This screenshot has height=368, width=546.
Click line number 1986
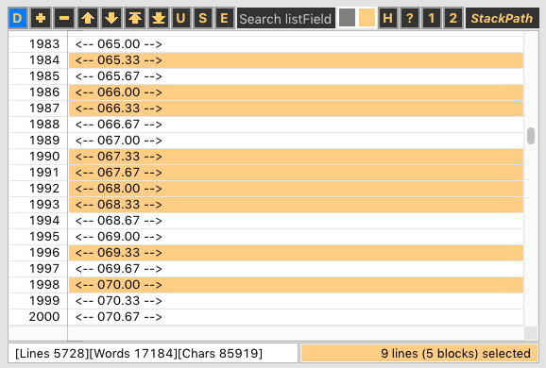(44, 92)
